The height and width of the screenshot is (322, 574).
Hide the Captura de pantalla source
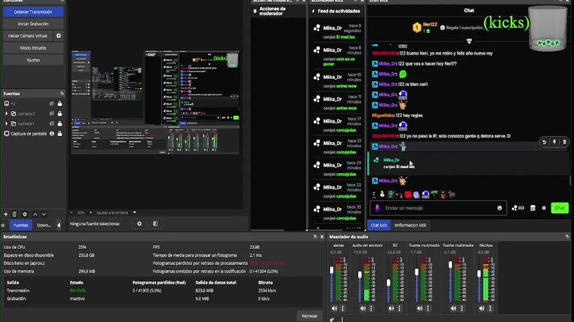point(52,134)
